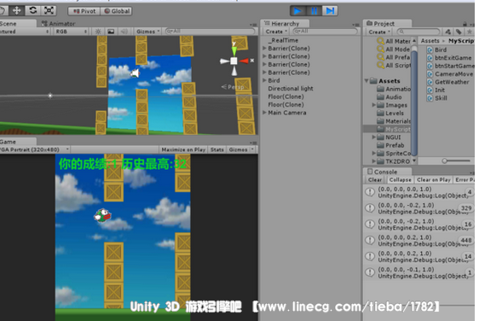The image size is (479, 321).
Task: Expand the first Barrier(Clone) object
Action: tap(264, 48)
